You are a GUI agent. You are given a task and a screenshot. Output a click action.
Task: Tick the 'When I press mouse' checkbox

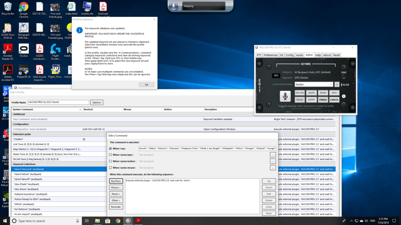coord(111,168)
